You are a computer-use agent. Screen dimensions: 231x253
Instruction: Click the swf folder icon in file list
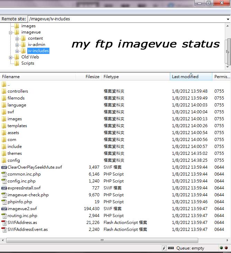tap(4, 112)
